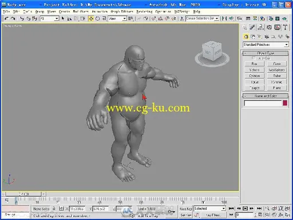
Task: Open Rendered Frame Window icon
Action: point(278,18)
